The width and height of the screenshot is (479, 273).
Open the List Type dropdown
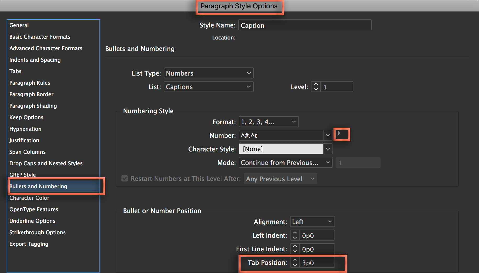click(209, 73)
